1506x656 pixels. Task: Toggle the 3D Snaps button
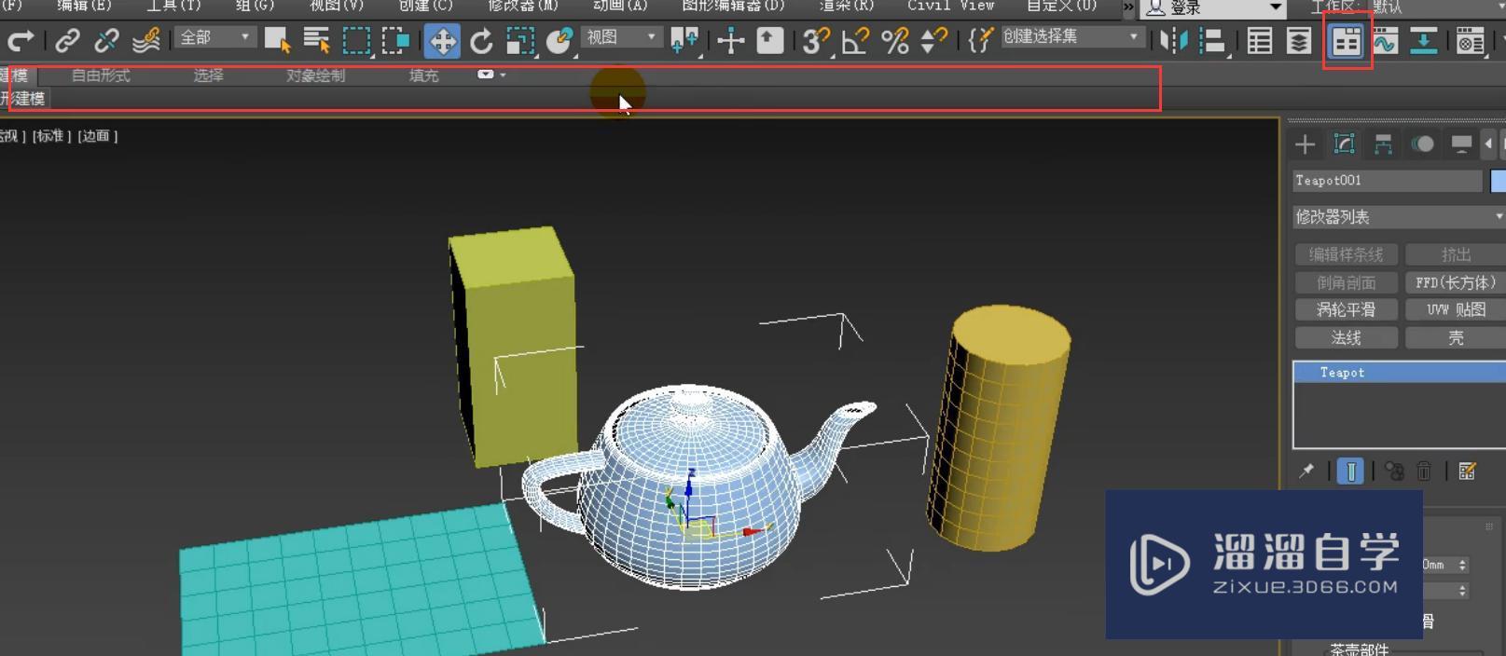click(816, 40)
